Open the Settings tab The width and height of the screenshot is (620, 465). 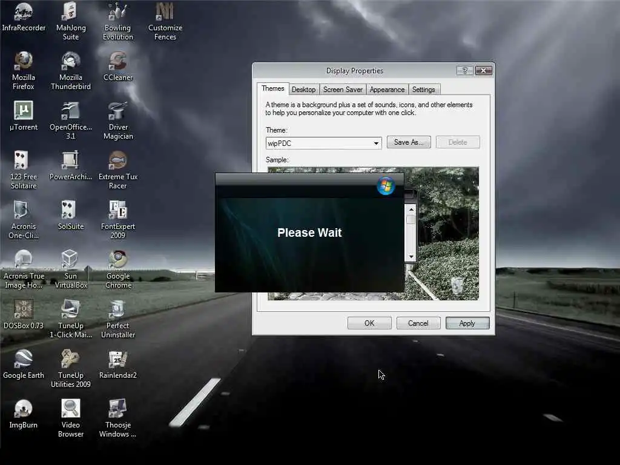pos(423,90)
